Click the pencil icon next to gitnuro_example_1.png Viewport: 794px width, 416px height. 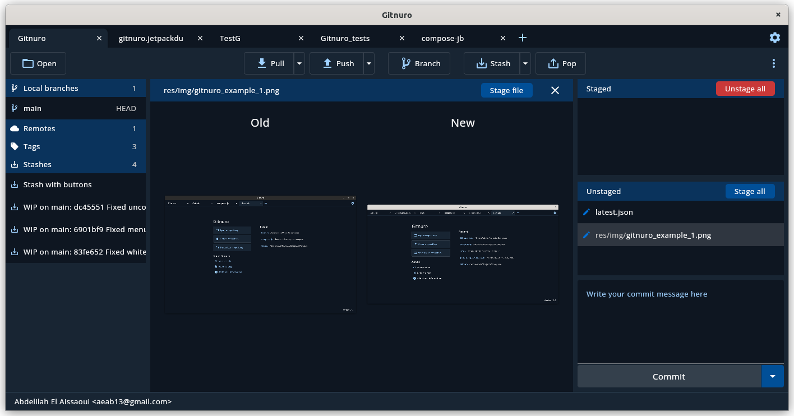pos(587,235)
